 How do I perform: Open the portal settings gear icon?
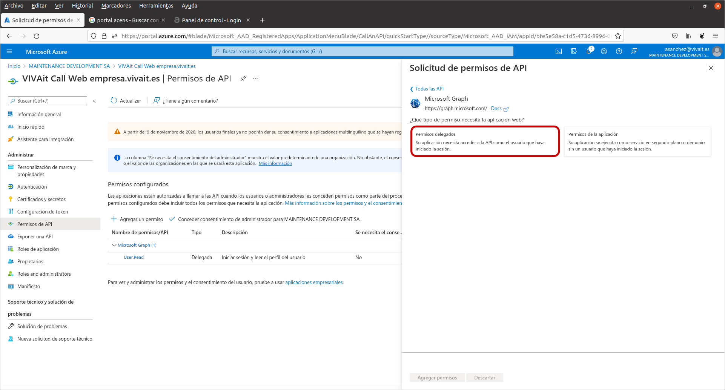pos(604,52)
